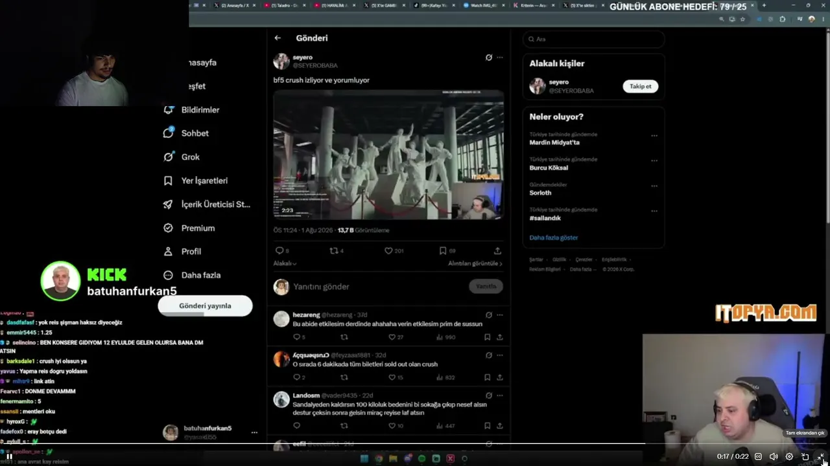Open a new browser tab with the plus

click(x=764, y=5)
